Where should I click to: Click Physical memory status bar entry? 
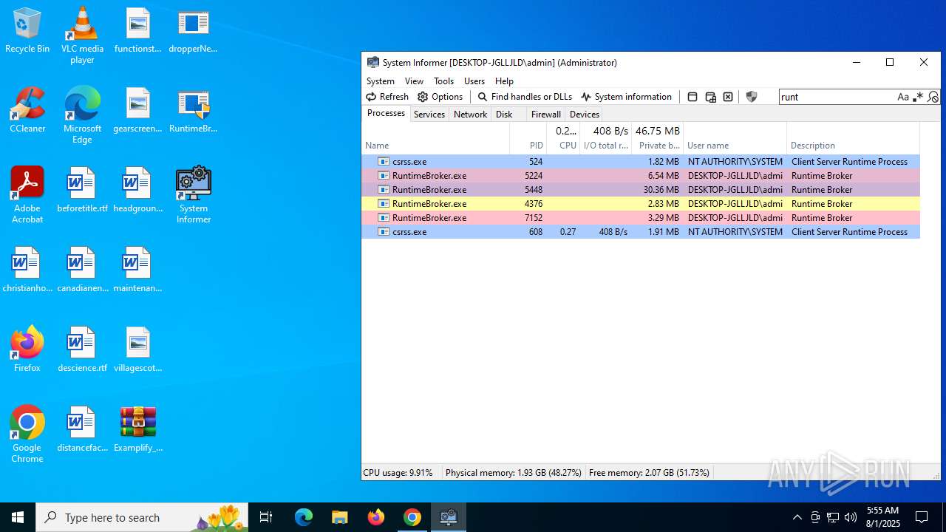pyautogui.click(x=513, y=473)
